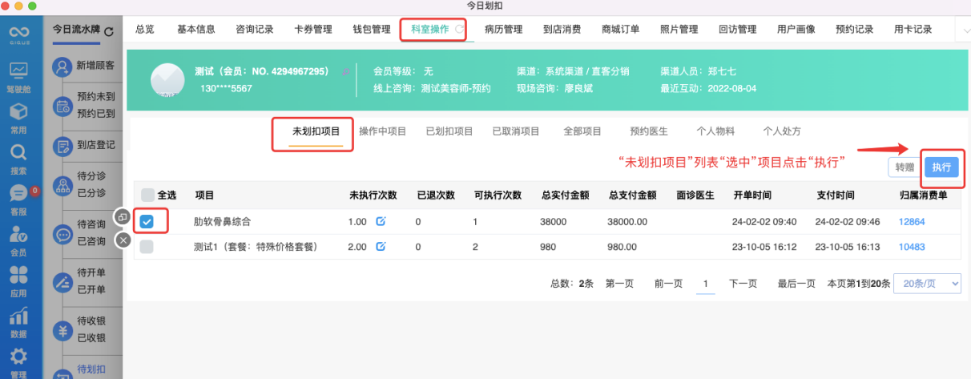The image size is (971, 379).
Task: Switch to the 钱包管理 tab
Action: 372,30
